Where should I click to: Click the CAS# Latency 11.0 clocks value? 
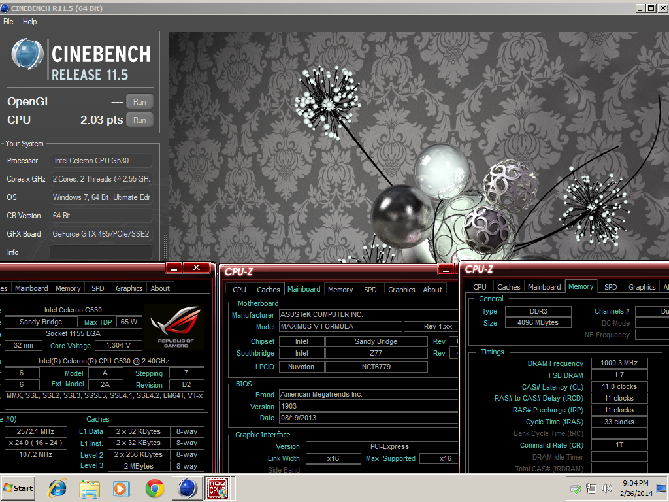point(619,387)
